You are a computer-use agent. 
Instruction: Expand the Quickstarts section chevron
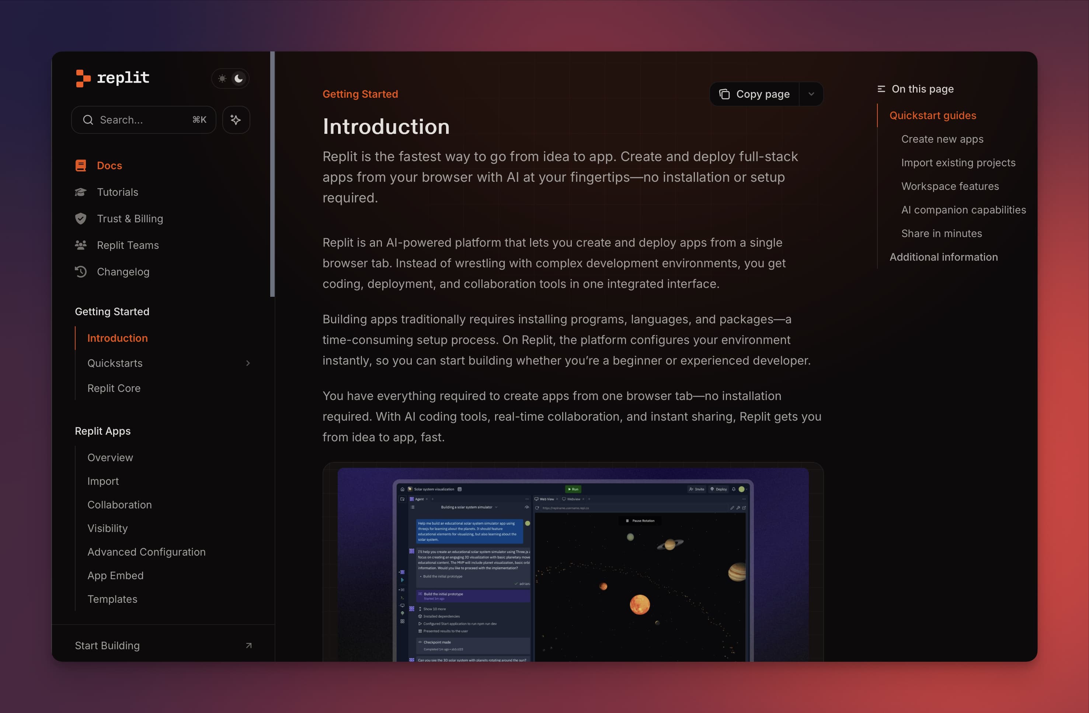point(248,363)
